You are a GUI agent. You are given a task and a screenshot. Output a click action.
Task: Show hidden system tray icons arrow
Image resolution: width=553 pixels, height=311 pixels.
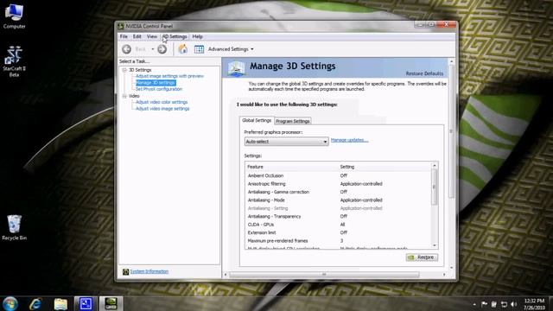(x=474, y=304)
